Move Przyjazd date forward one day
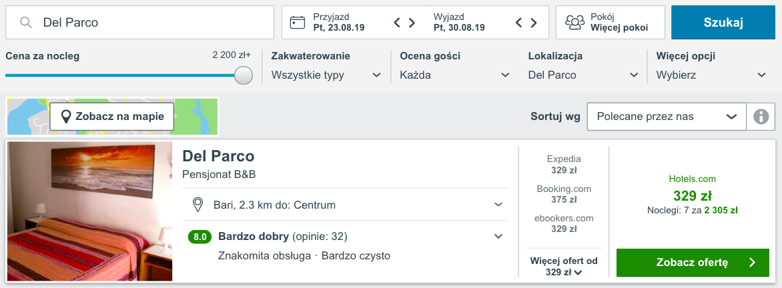The width and height of the screenshot is (782, 288). point(412,23)
